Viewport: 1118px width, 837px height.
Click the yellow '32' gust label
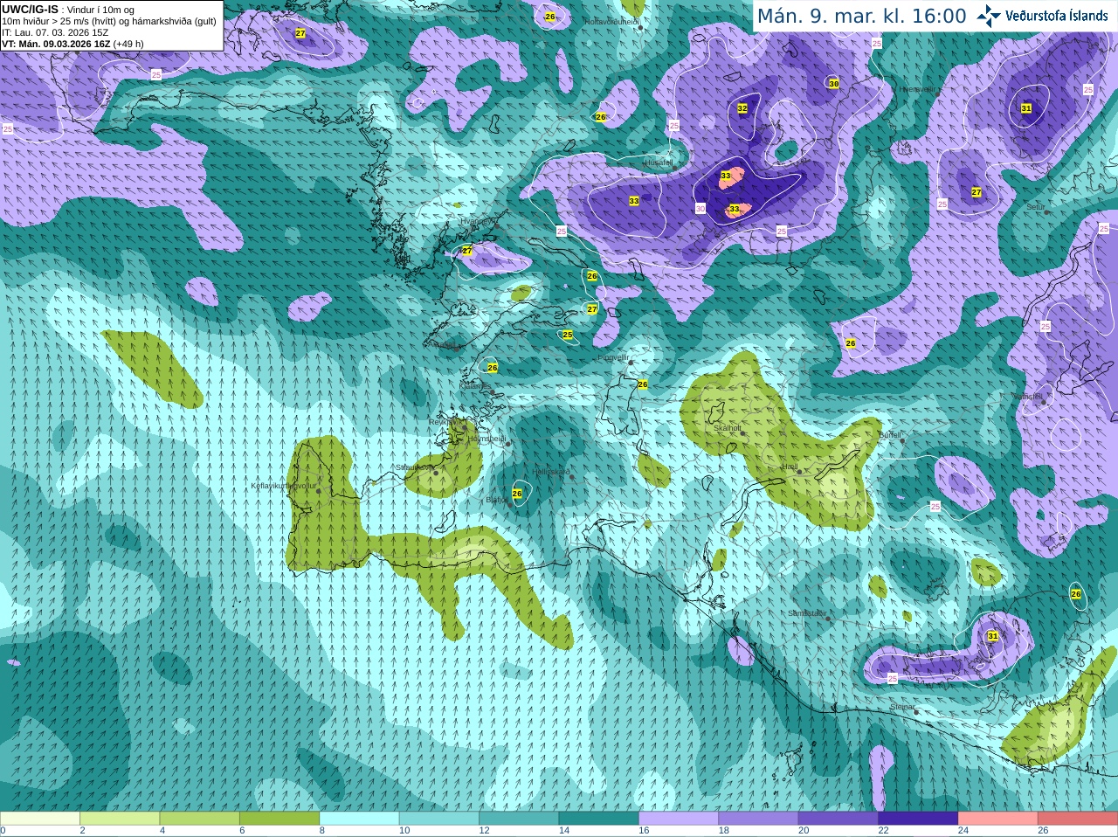click(742, 108)
